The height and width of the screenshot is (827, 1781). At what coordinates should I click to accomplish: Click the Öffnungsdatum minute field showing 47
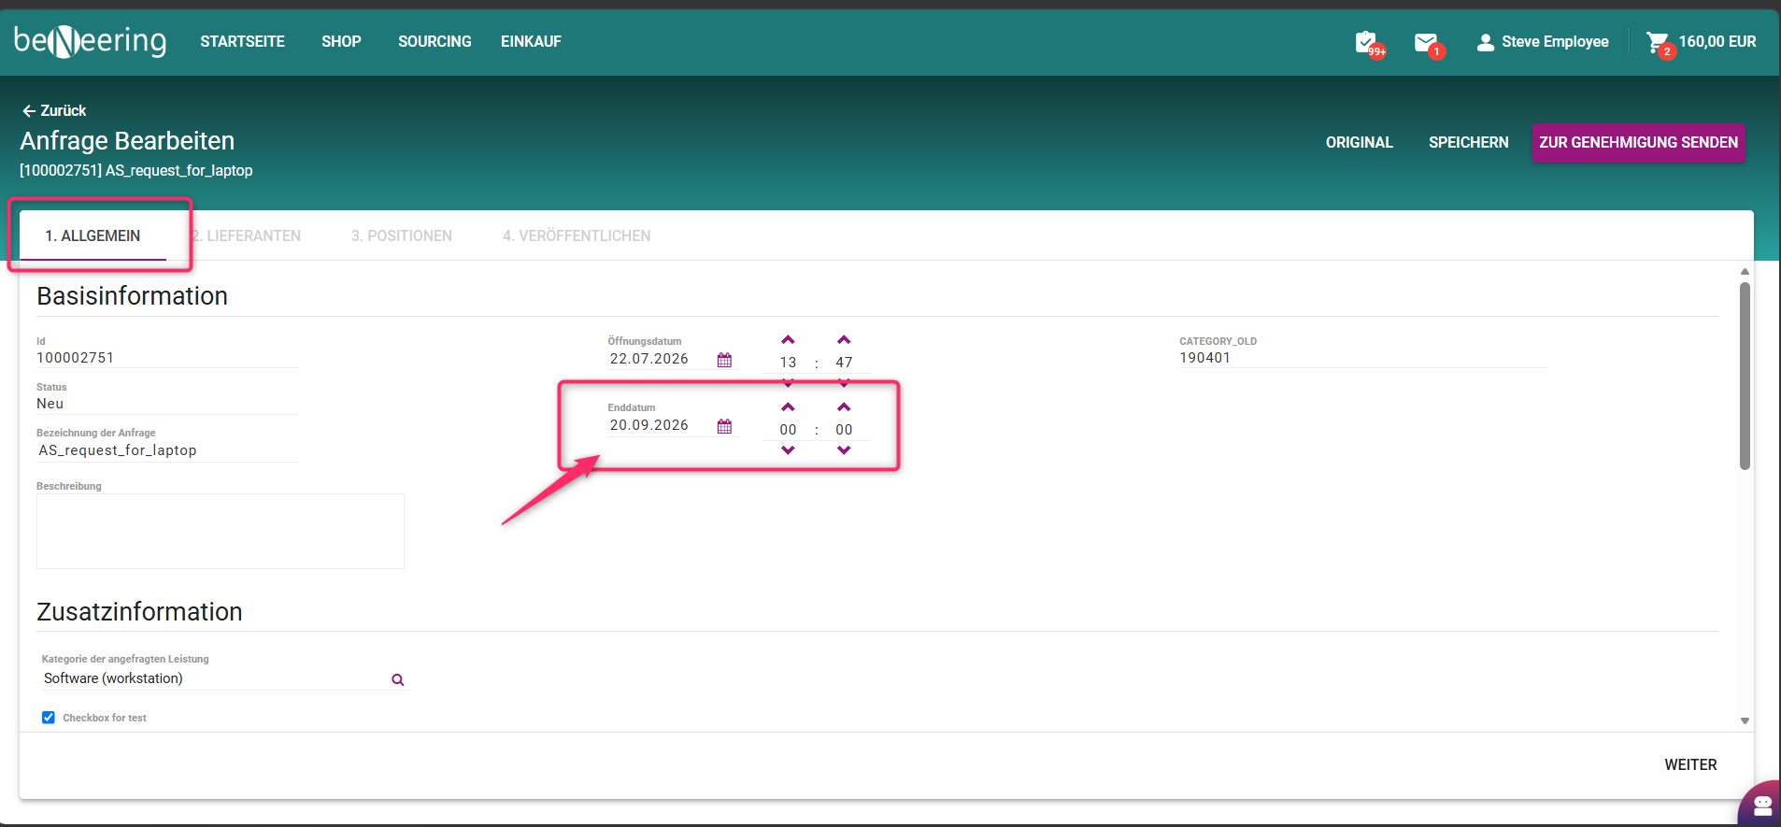coord(844,363)
